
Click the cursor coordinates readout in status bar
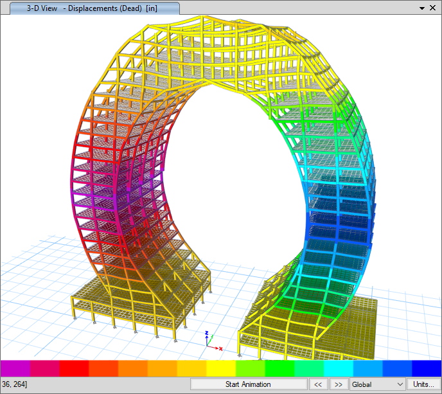coord(14,384)
